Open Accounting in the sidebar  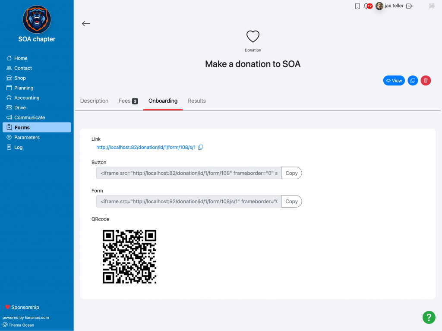pos(27,98)
